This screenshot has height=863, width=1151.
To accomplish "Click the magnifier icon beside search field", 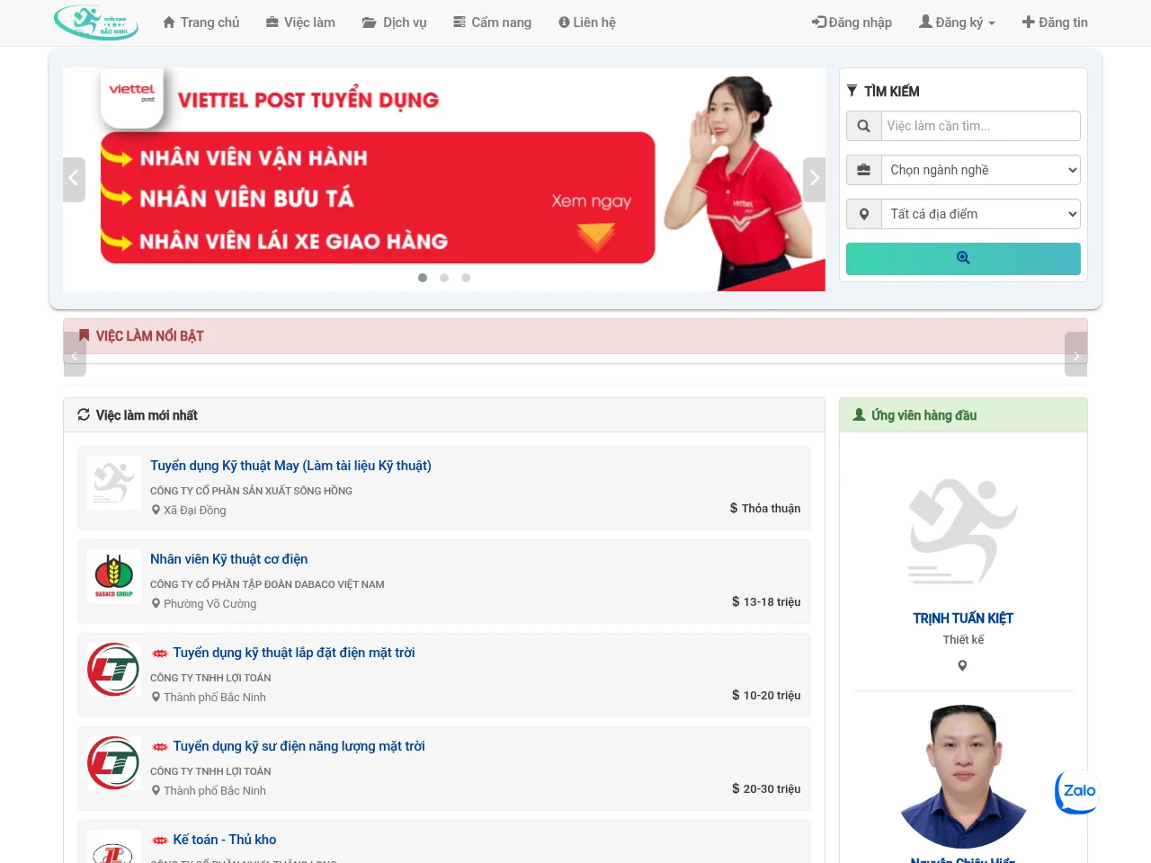I will click(x=864, y=126).
